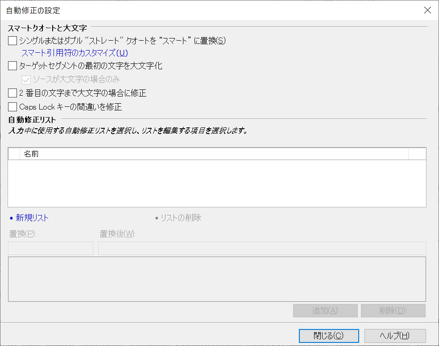Create a list via 新規リスト

pos(32,218)
